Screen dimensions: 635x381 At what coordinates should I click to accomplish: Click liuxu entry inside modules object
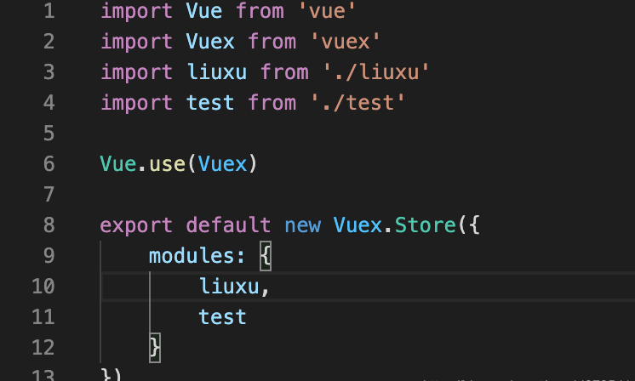click(x=229, y=287)
